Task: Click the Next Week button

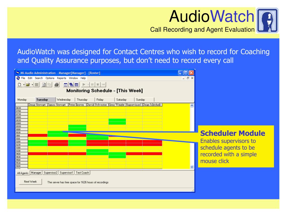Action: point(30,181)
